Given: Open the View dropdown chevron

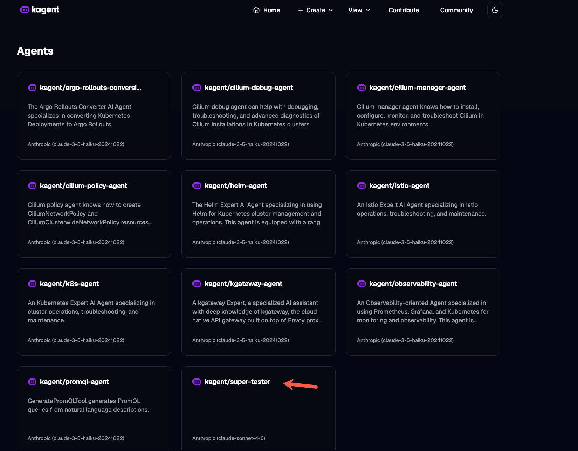Looking at the screenshot, I should point(368,10).
